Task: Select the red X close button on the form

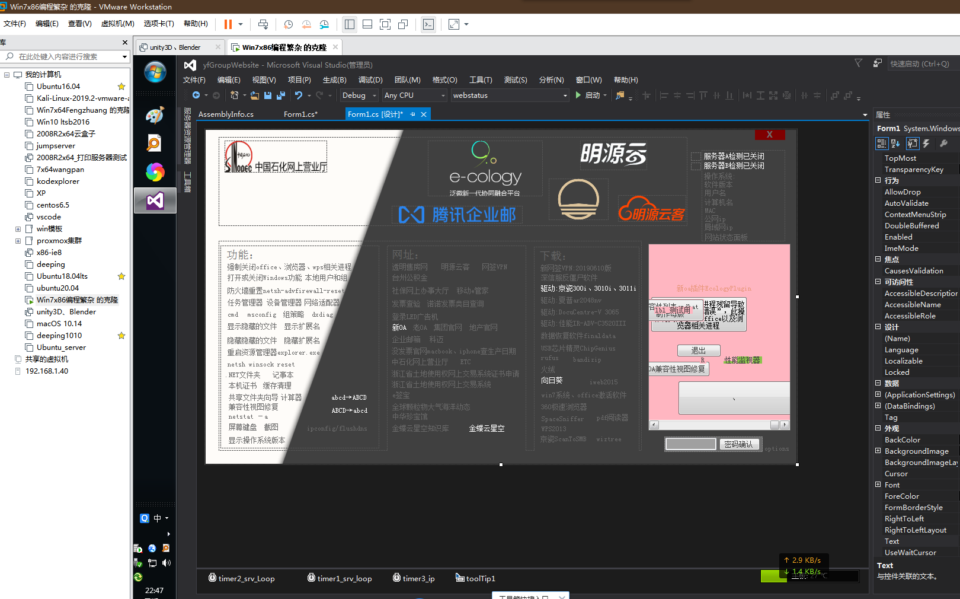Action: click(x=770, y=135)
